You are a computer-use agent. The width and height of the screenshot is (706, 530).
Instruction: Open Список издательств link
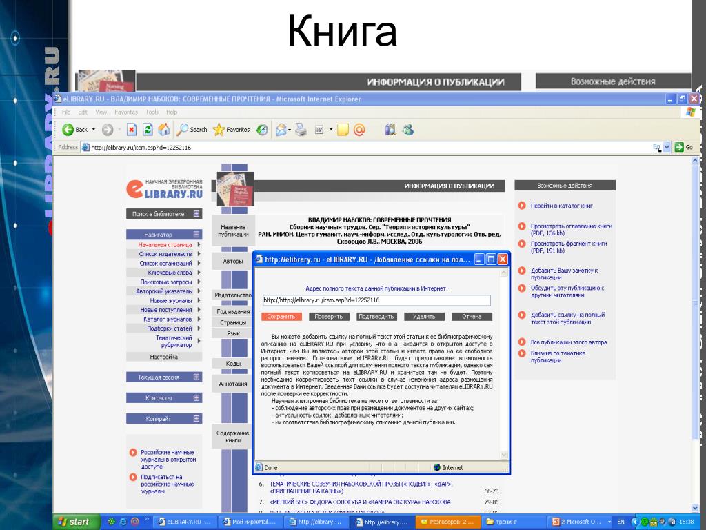(165, 254)
